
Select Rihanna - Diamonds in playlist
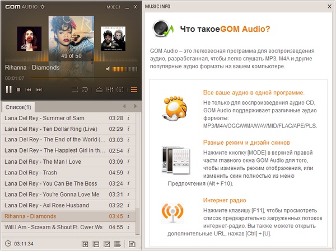pyautogui.click(x=68, y=216)
